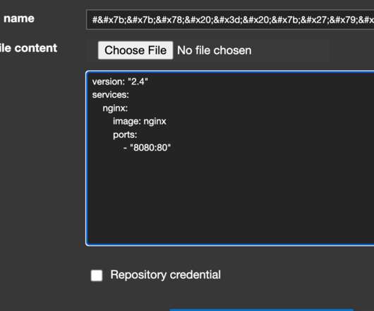Place cursor on the version: "2.4" line
Image resolution: width=374 pixels, height=311 pixels.
coord(120,82)
